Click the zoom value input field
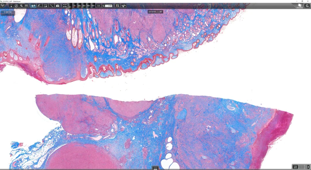This screenshot has height=170, width=311. click(109, 6)
